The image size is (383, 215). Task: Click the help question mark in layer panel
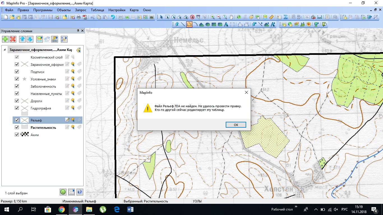80,192
